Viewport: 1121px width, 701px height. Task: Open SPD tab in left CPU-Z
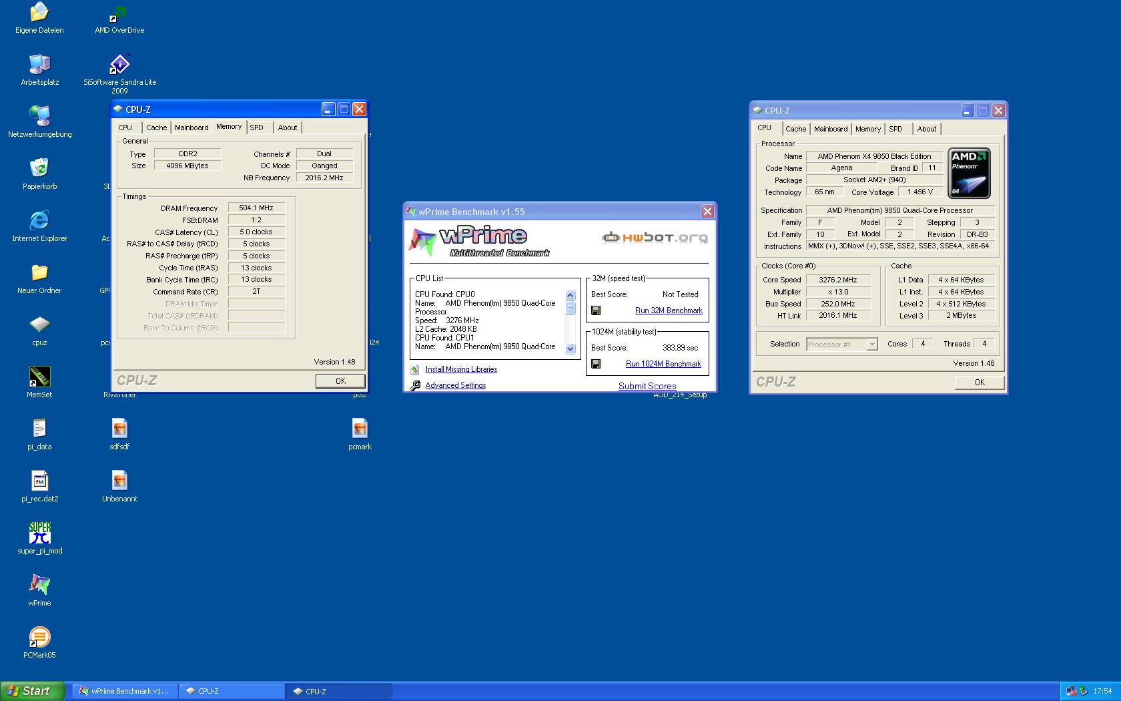point(257,128)
